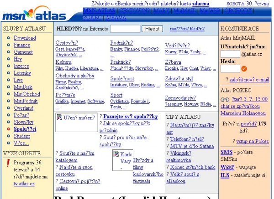Open MAPY in top navigation
This screenshot has width=274, height=199.
coord(162,10)
